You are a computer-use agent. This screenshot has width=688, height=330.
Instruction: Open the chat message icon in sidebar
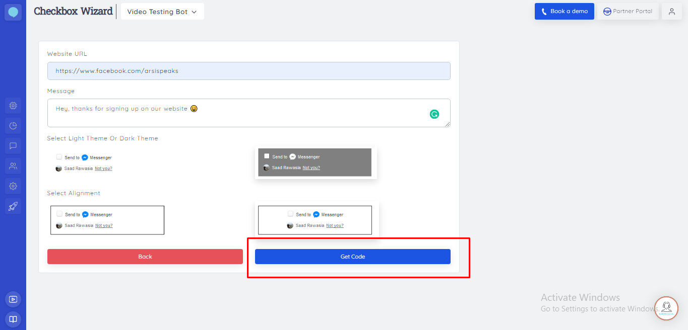click(13, 146)
